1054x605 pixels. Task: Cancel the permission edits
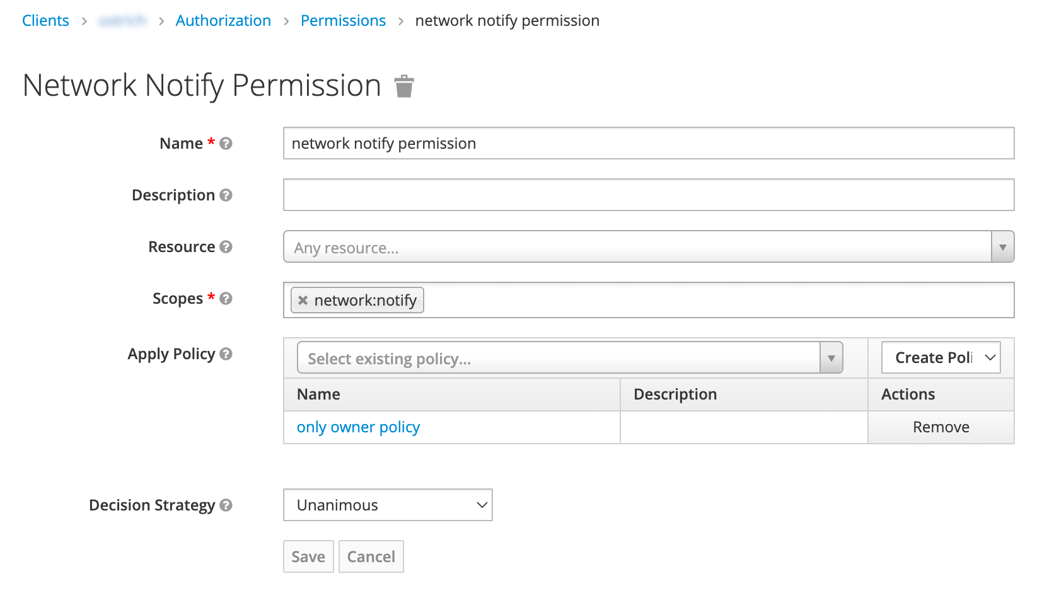371,556
